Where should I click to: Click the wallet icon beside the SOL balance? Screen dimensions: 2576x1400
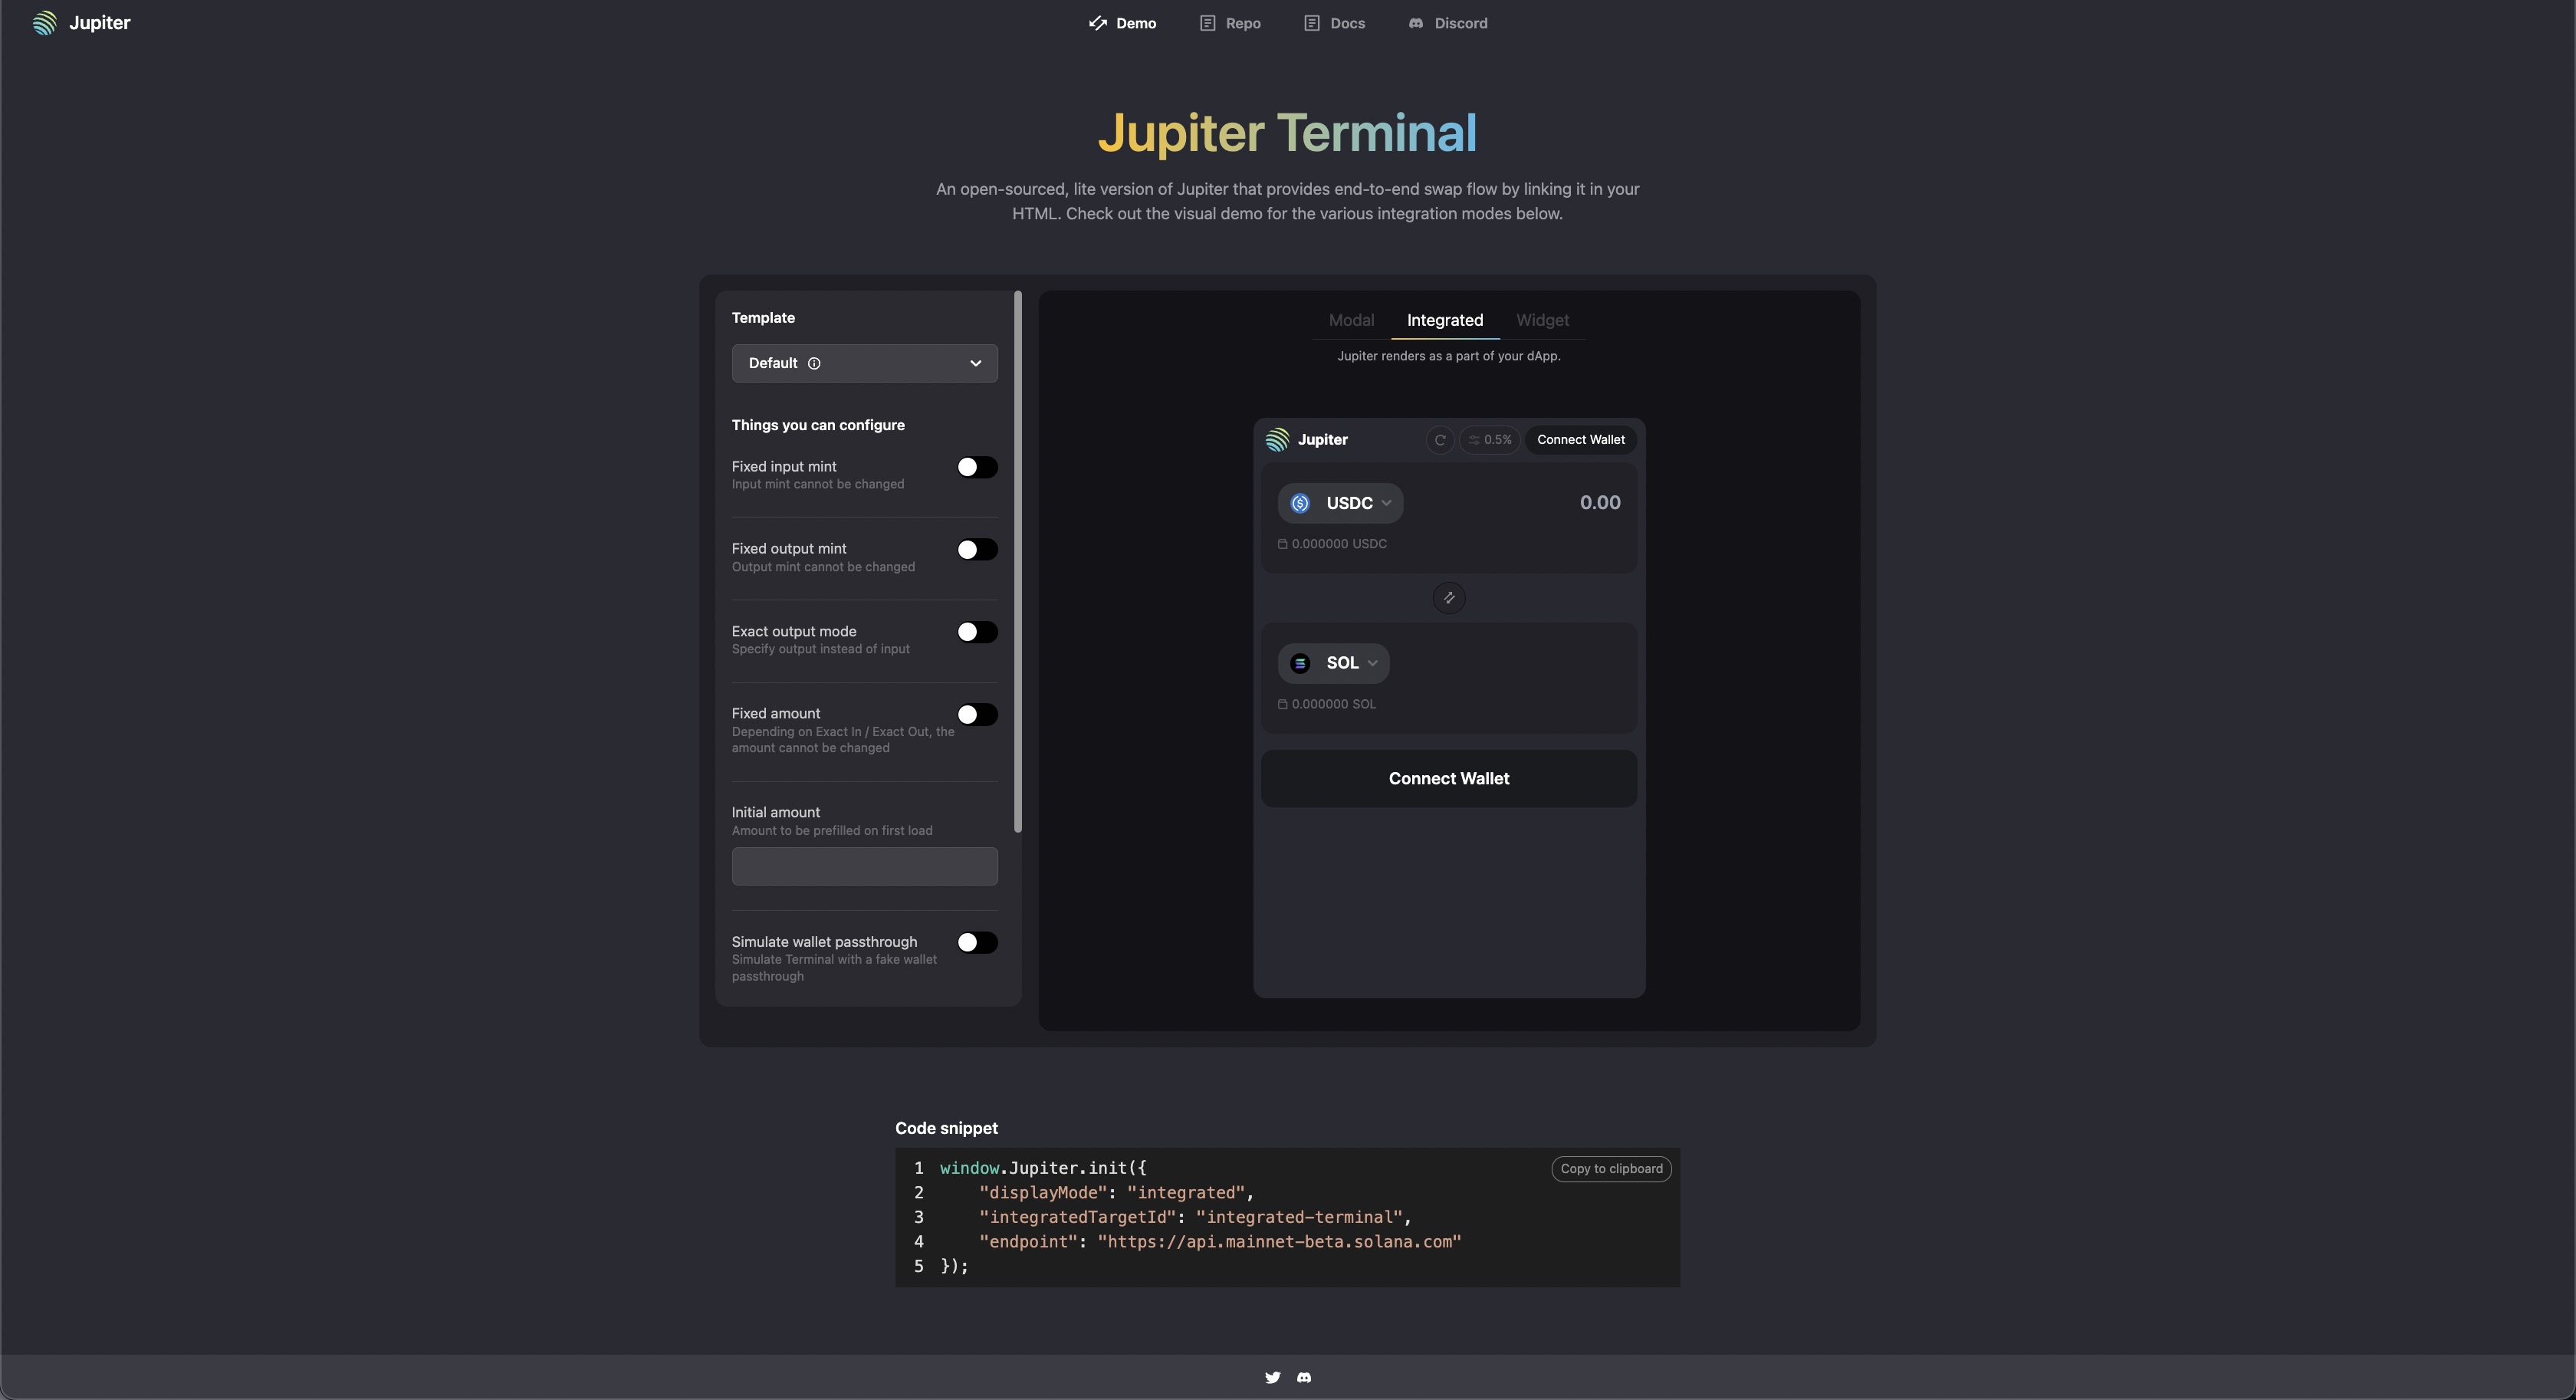pos(1282,704)
